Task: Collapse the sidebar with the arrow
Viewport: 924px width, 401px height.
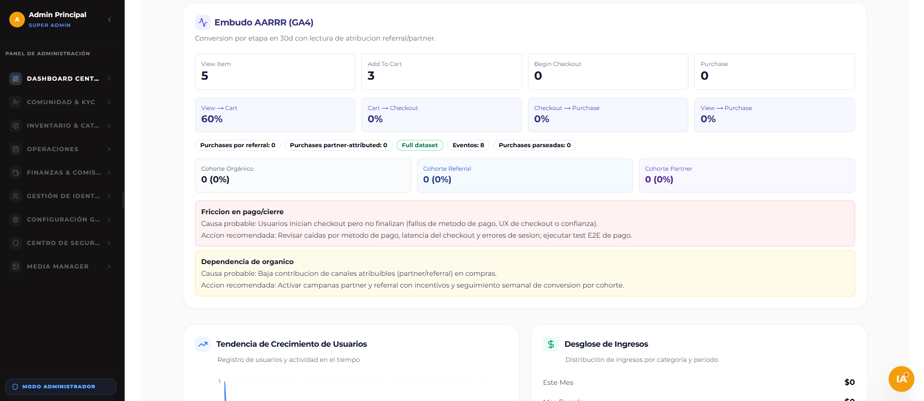Action: (110, 20)
